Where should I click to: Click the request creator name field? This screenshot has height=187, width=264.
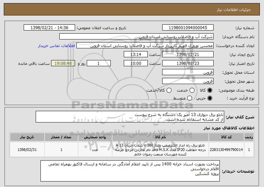coord(145,46)
